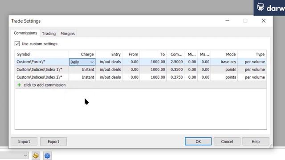Click in/out deals entry in Index 1 row
The image size is (285, 160).
[110, 69]
